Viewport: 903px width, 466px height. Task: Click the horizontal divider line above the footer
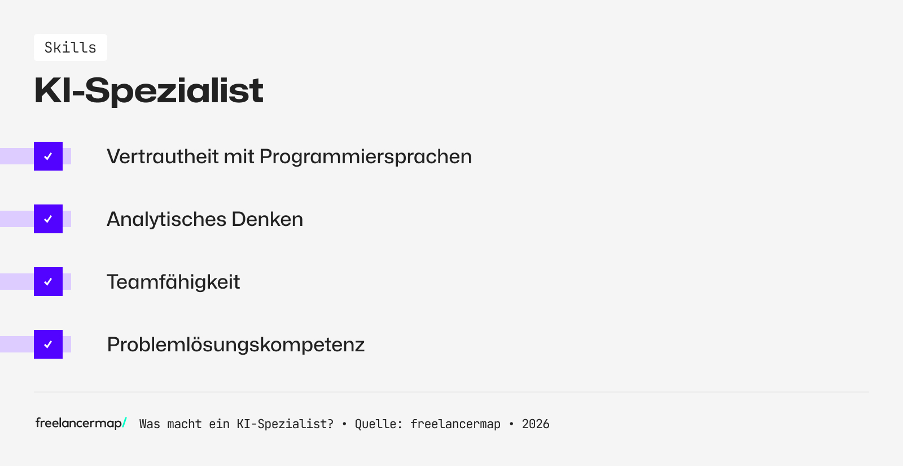pyautogui.click(x=451, y=392)
